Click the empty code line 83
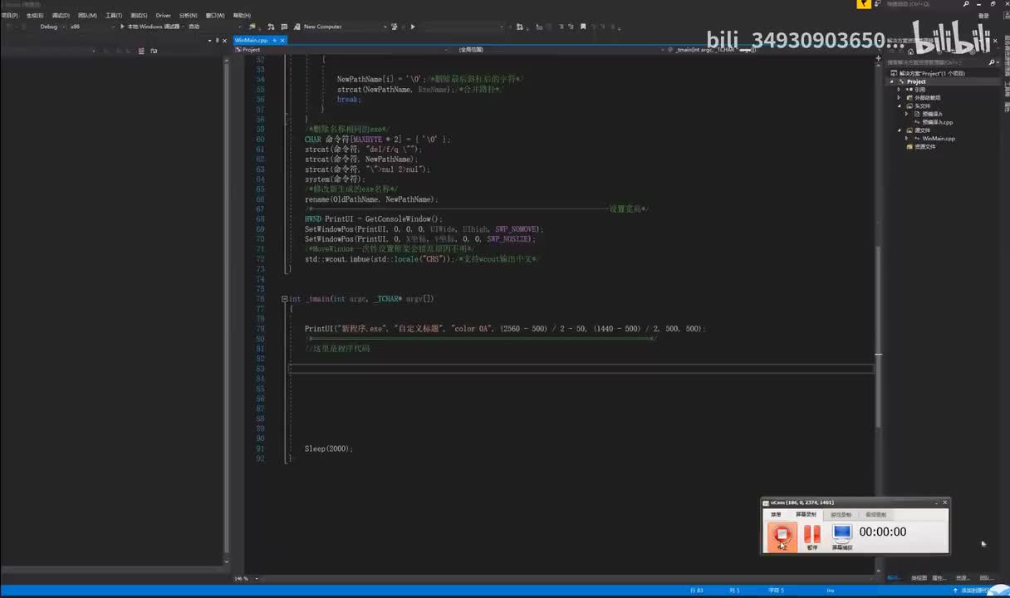The width and height of the screenshot is (1010, 598). (581, 369)
